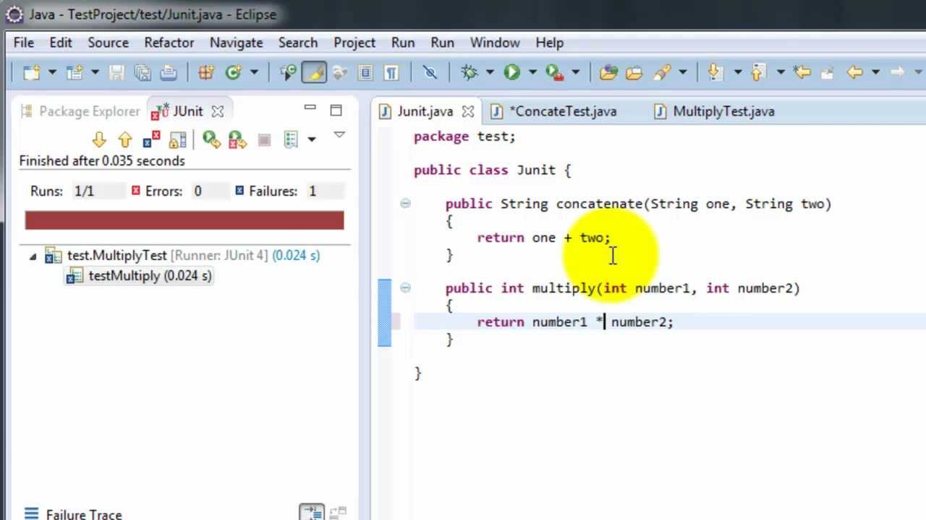Screen dimensions: 926x520
Task: Toggle the Mark Occurrences highlighter
Action: coord(314,72)
